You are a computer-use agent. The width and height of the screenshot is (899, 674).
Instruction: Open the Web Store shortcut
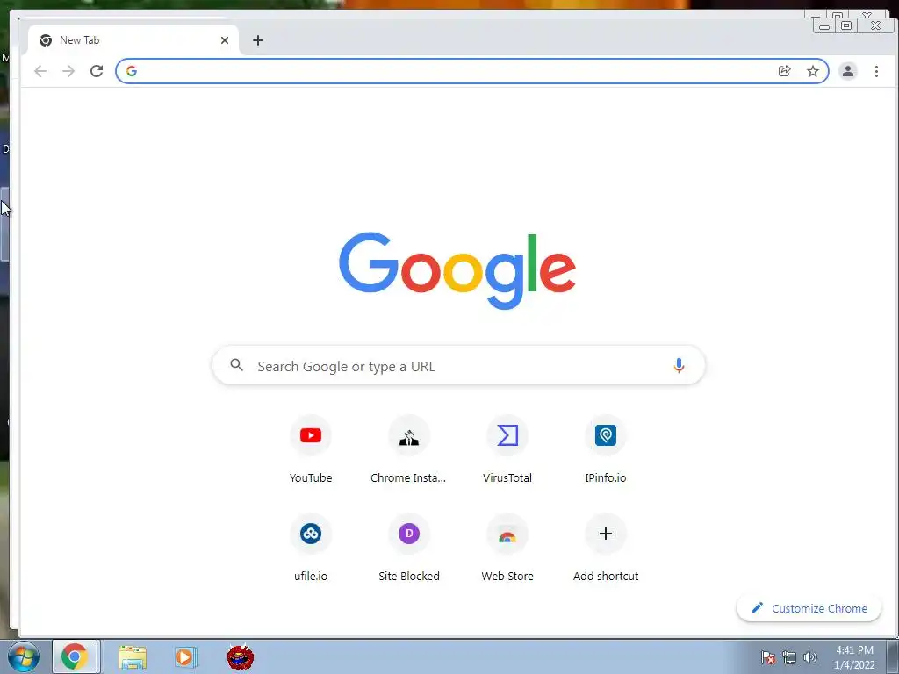coord(507,549)
